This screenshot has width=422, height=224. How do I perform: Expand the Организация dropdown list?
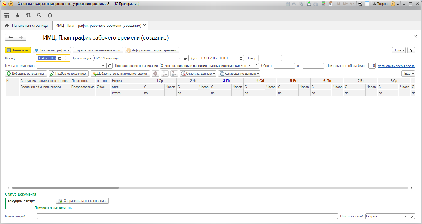tap(179, 58)
